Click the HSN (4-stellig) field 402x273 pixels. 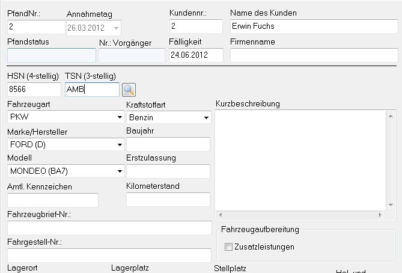(x=34, y=90)
